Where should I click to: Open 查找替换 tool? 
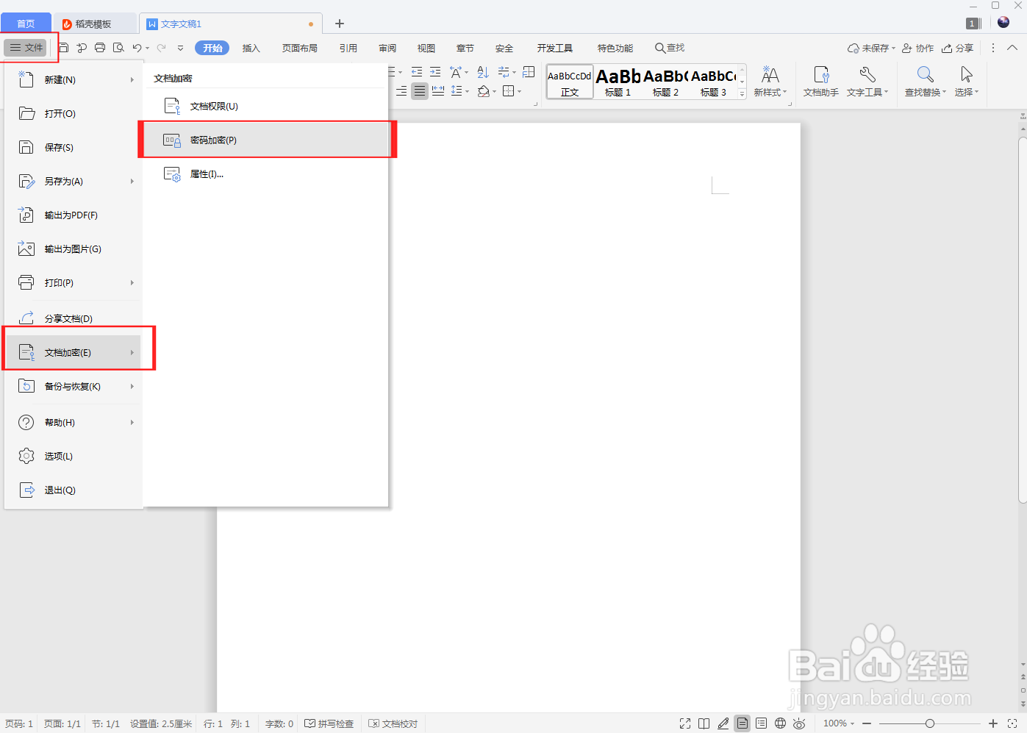click(926, 81)
